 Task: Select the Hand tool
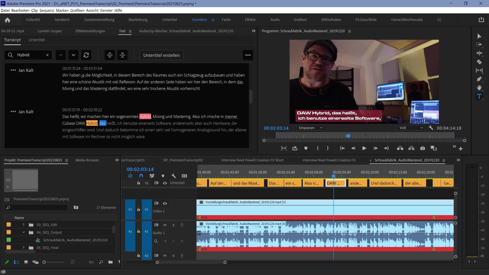click(479, 88)
